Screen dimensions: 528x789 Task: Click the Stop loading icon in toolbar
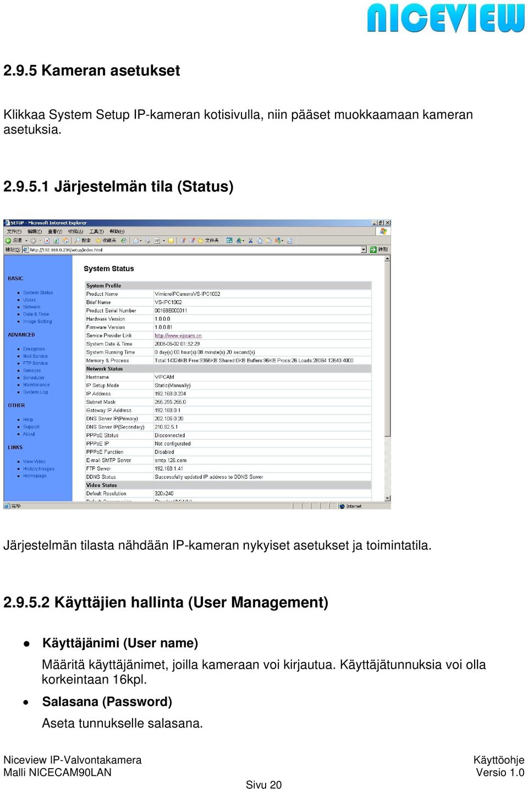click(x=47, y=240)
